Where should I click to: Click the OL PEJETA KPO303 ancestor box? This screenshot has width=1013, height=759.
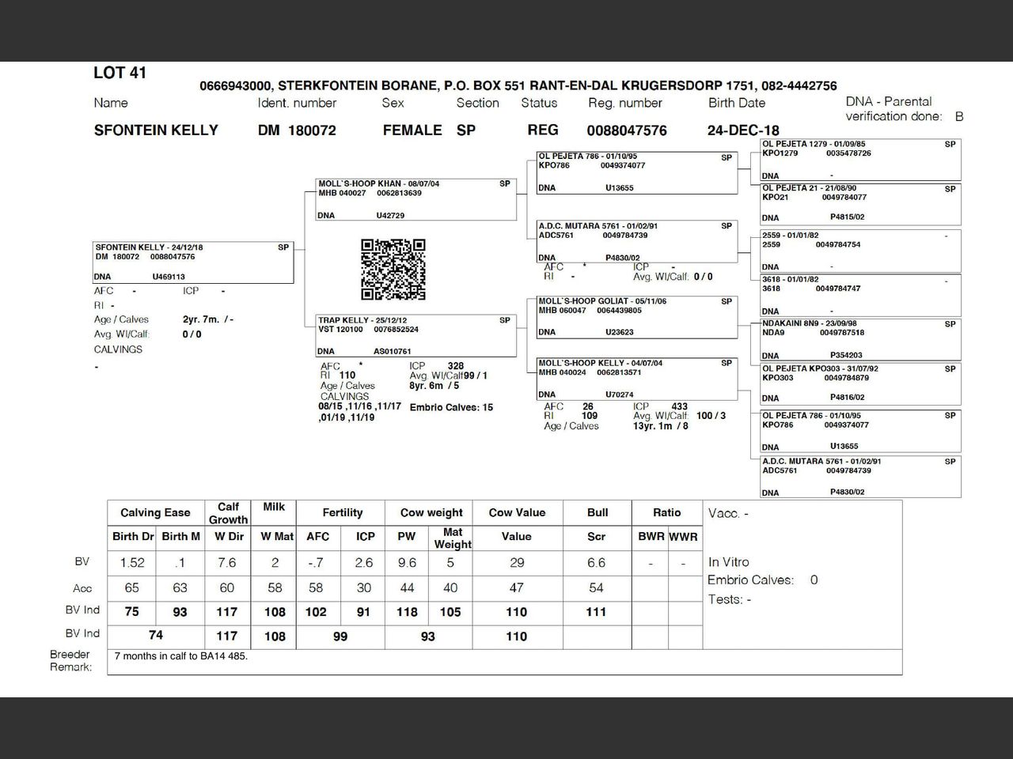(860, 383)
